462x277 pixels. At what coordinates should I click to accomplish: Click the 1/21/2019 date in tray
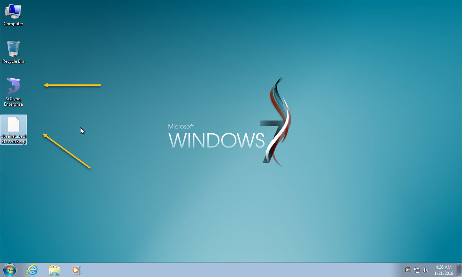[x=444, y=273]
